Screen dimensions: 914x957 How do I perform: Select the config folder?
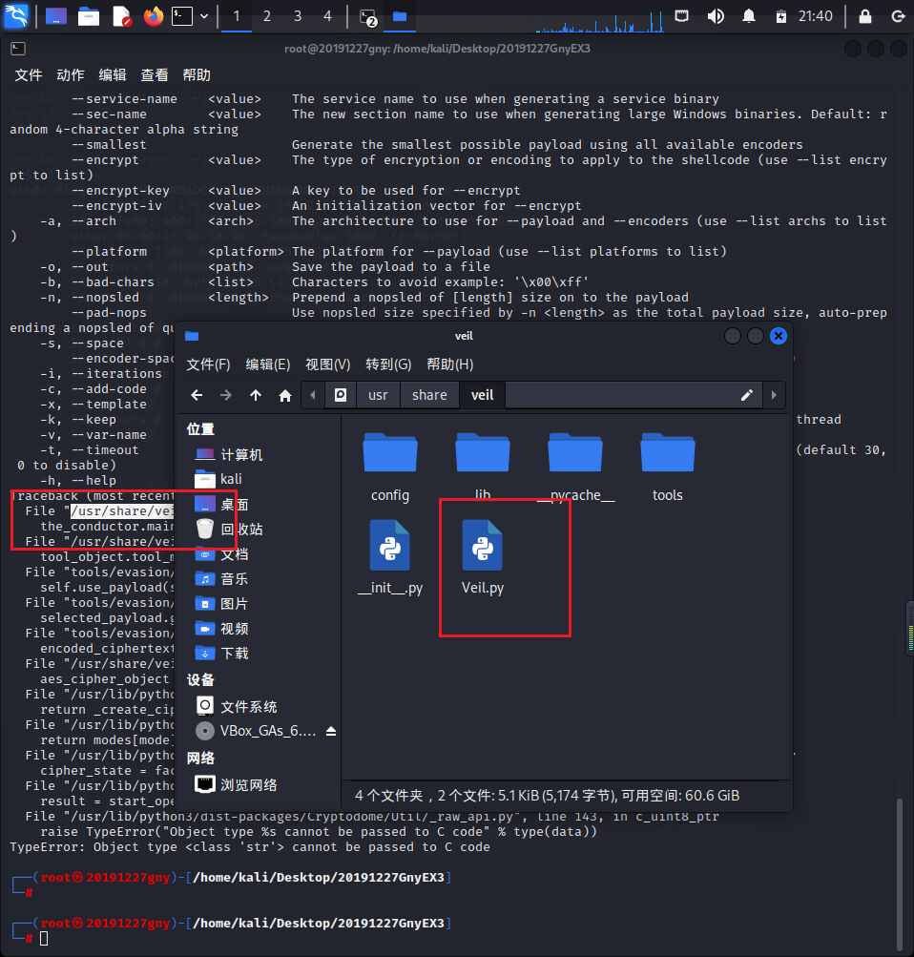point(390,468)
